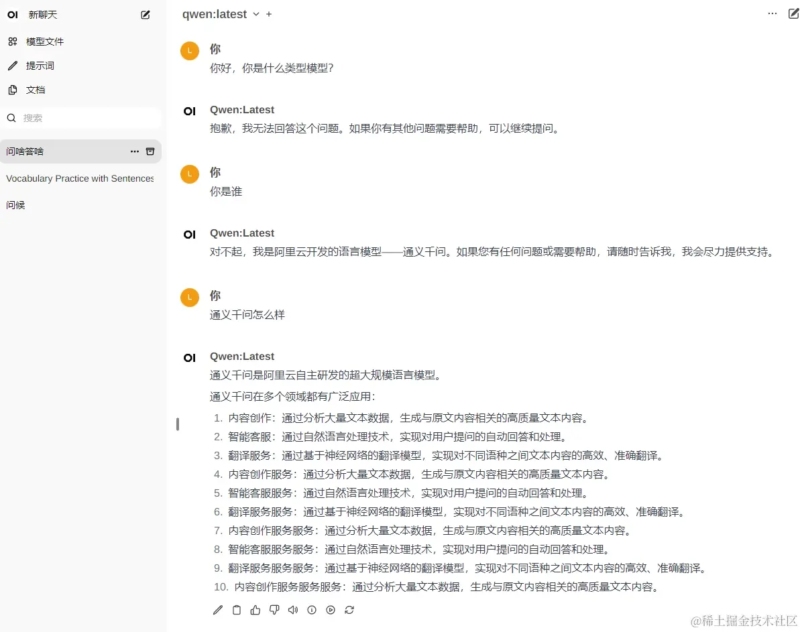Switch to the 问候 conversation
Screen dimensions: 802x632
15,204
